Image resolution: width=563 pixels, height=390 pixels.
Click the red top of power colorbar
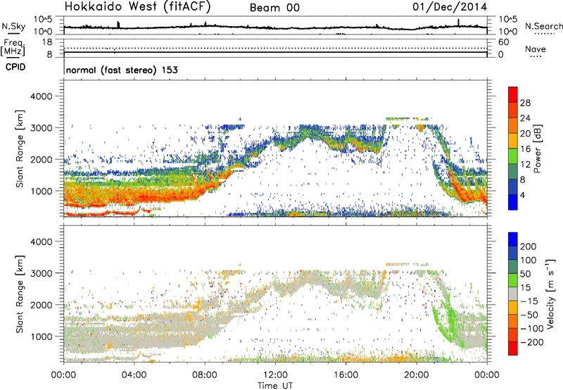point(513,94)
